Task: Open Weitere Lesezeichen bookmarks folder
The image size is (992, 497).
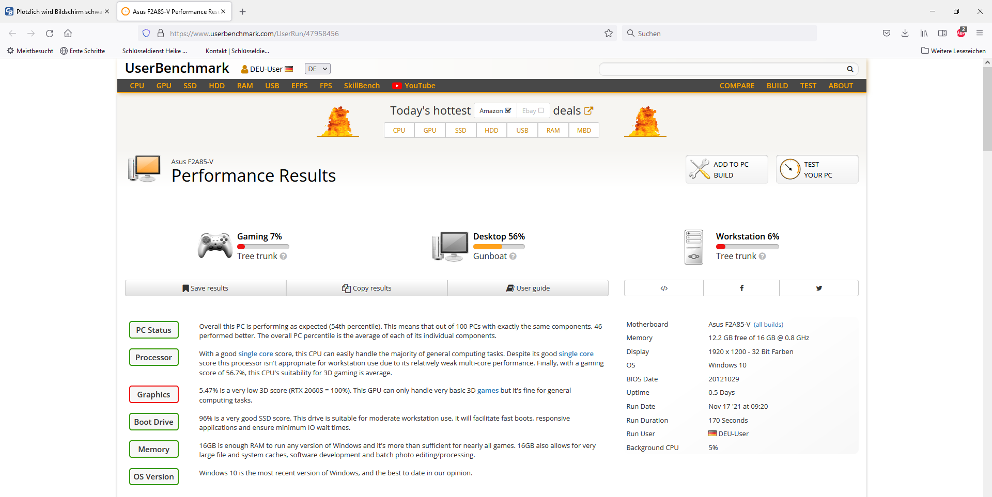Action: click(953, 51)
